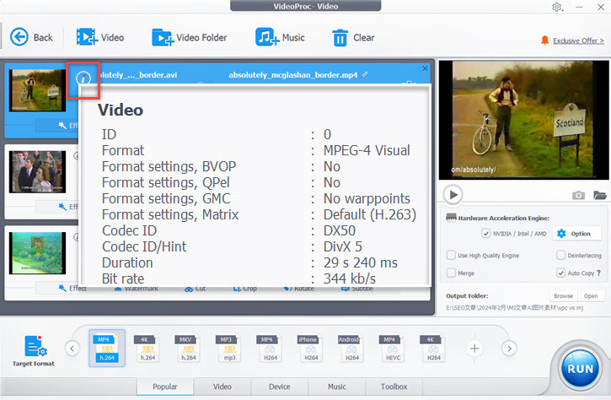This screenshot has width=611, height=400.
Task: Click the Auto Copy help question mark
Action: tap(599, 273)
